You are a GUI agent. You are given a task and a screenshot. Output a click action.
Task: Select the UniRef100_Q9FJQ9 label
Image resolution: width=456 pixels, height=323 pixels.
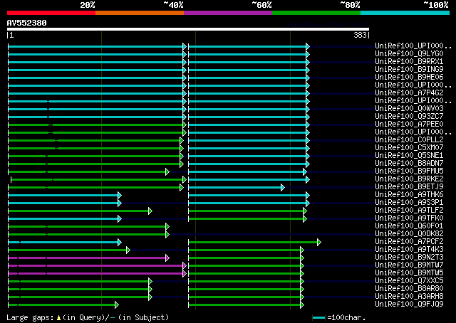pyautogui.click(x=409, y=305)
